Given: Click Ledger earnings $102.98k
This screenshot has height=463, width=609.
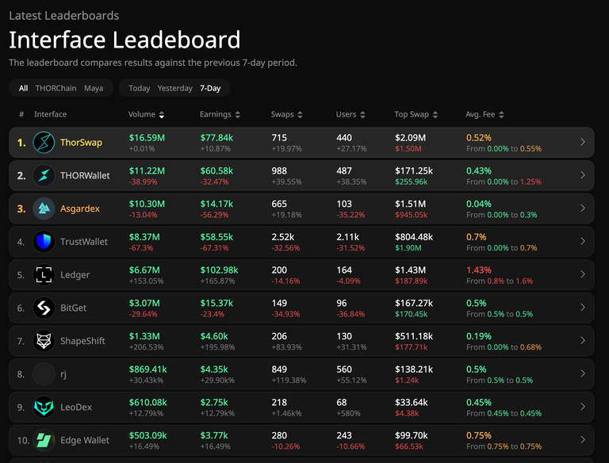Looking at the screenshot, I should (219, 270).
